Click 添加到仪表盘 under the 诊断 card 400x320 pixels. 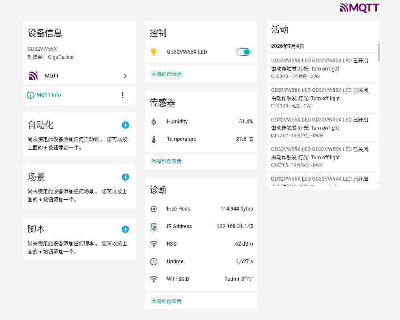pyautogui.click(x=166, y=301)
